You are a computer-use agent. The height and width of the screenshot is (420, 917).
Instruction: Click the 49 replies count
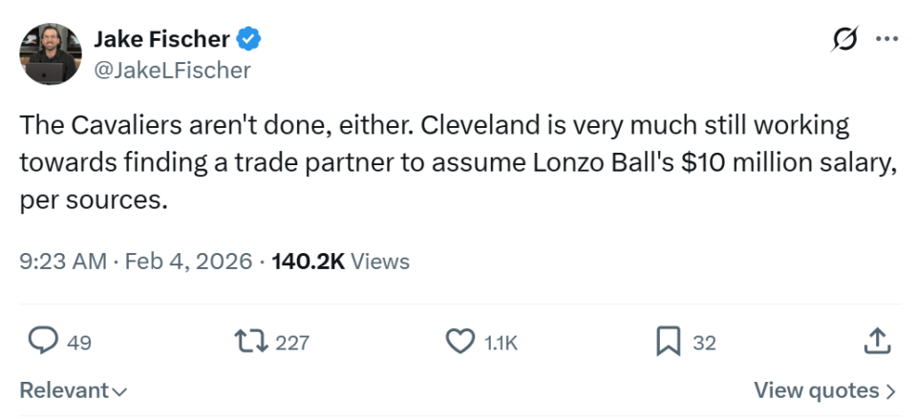(80, 342)
